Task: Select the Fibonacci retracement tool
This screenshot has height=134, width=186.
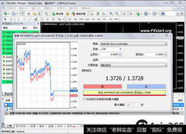Action: point(42,19)
